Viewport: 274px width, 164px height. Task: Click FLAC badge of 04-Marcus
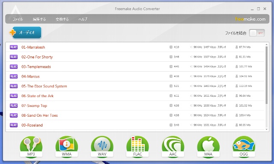(x=14, y=76)
